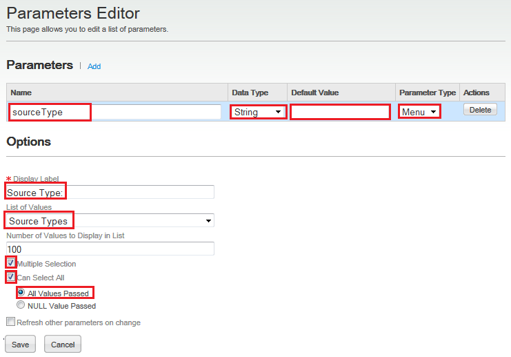This screenshot has height=357, width=511.
Task: Click the Add parameter link
Action: click(x=94, y=66)
